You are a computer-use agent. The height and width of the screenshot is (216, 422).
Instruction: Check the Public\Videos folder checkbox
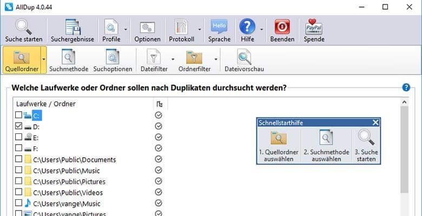click(18, 192)
